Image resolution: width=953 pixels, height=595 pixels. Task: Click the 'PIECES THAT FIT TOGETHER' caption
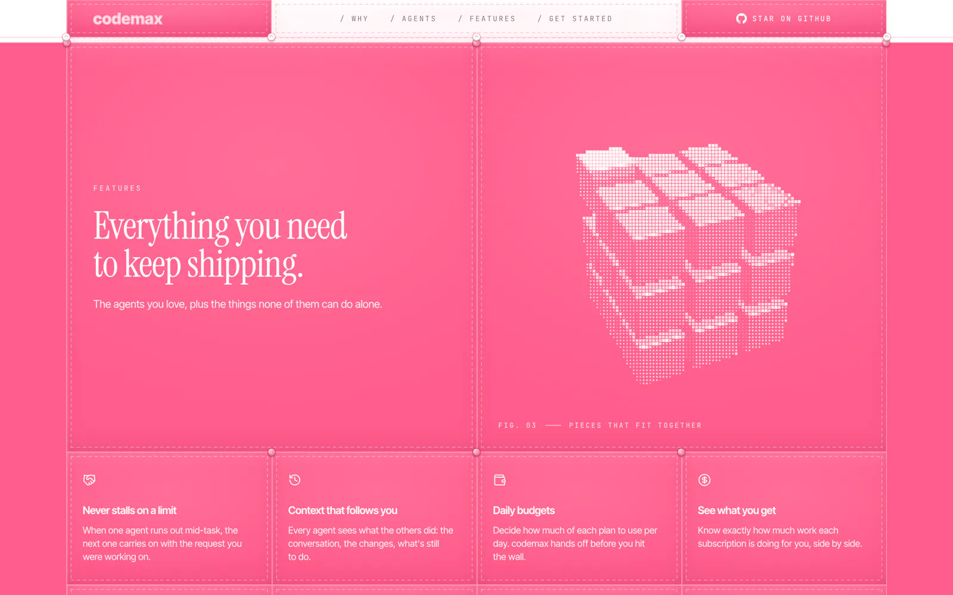pyautogui.click(x=636, y=425)
